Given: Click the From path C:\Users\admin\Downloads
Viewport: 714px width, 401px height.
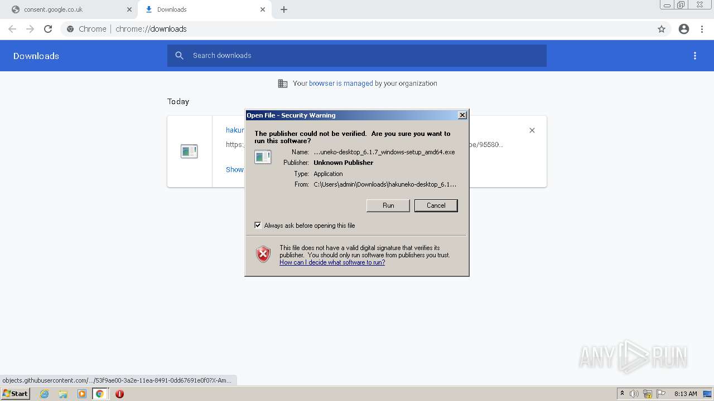Looking at the screenshot, I should pyautogui.click(x=385, y=184).
